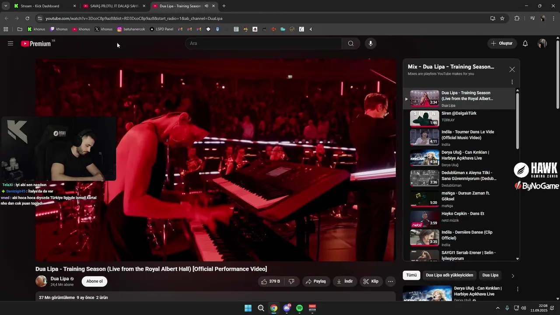The height and width of the screenshot is (315, 560).
Task: Start voice search with microphone icon
Action: [371, 43]
